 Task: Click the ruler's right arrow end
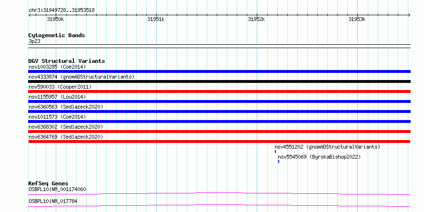tap(409, 15)
